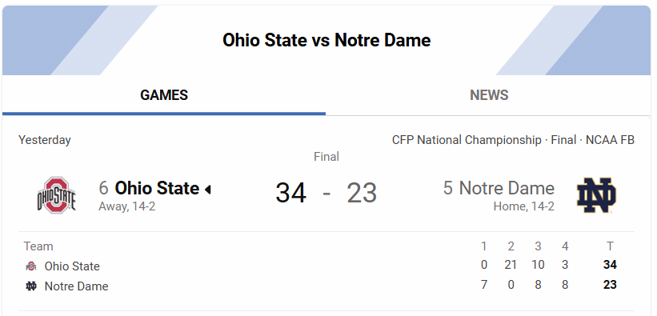Click the Final status text above score
The image size is (657, 316).
[x=326, y=157]
